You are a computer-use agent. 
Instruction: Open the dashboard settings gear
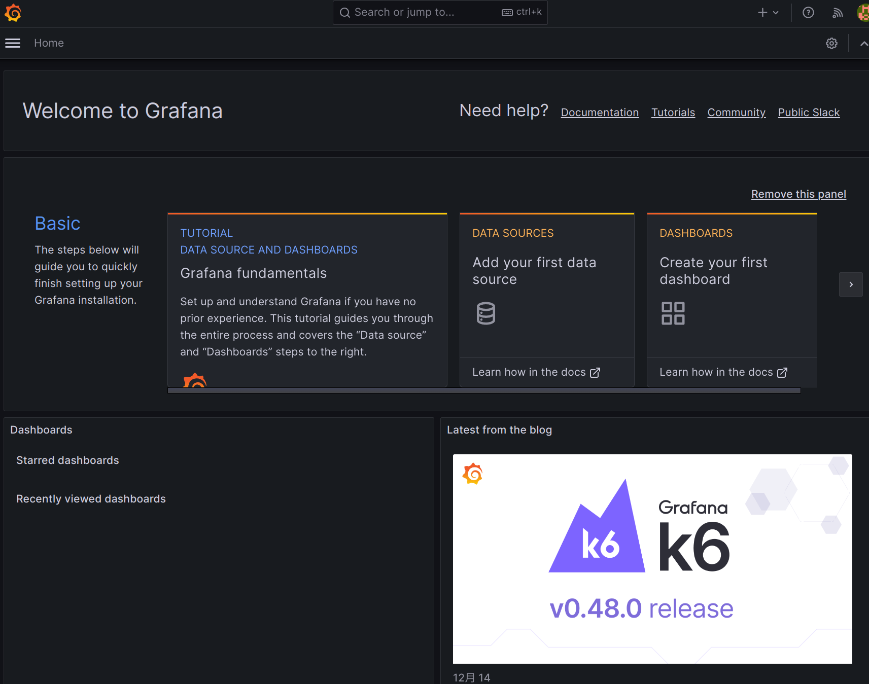click(831, 43)
